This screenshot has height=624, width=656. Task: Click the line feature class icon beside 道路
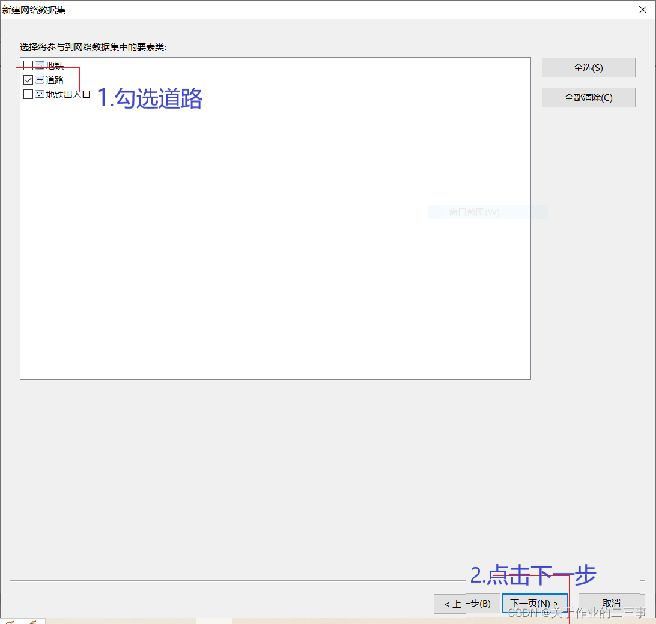pyautogui.click(x=39, y=79)
